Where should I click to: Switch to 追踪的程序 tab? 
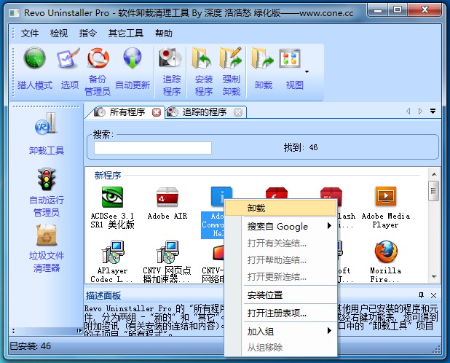pos(205,112)
